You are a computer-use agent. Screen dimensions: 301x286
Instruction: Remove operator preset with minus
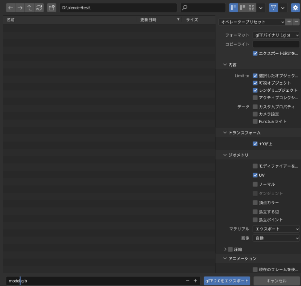click(296, 22)
